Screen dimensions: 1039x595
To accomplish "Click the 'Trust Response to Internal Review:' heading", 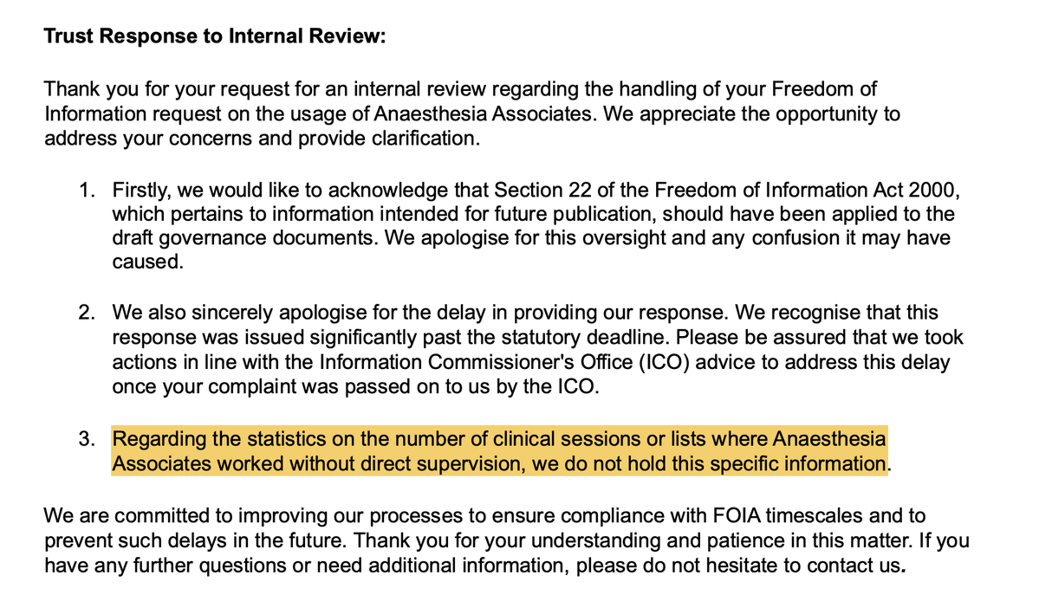I will 214,36.
